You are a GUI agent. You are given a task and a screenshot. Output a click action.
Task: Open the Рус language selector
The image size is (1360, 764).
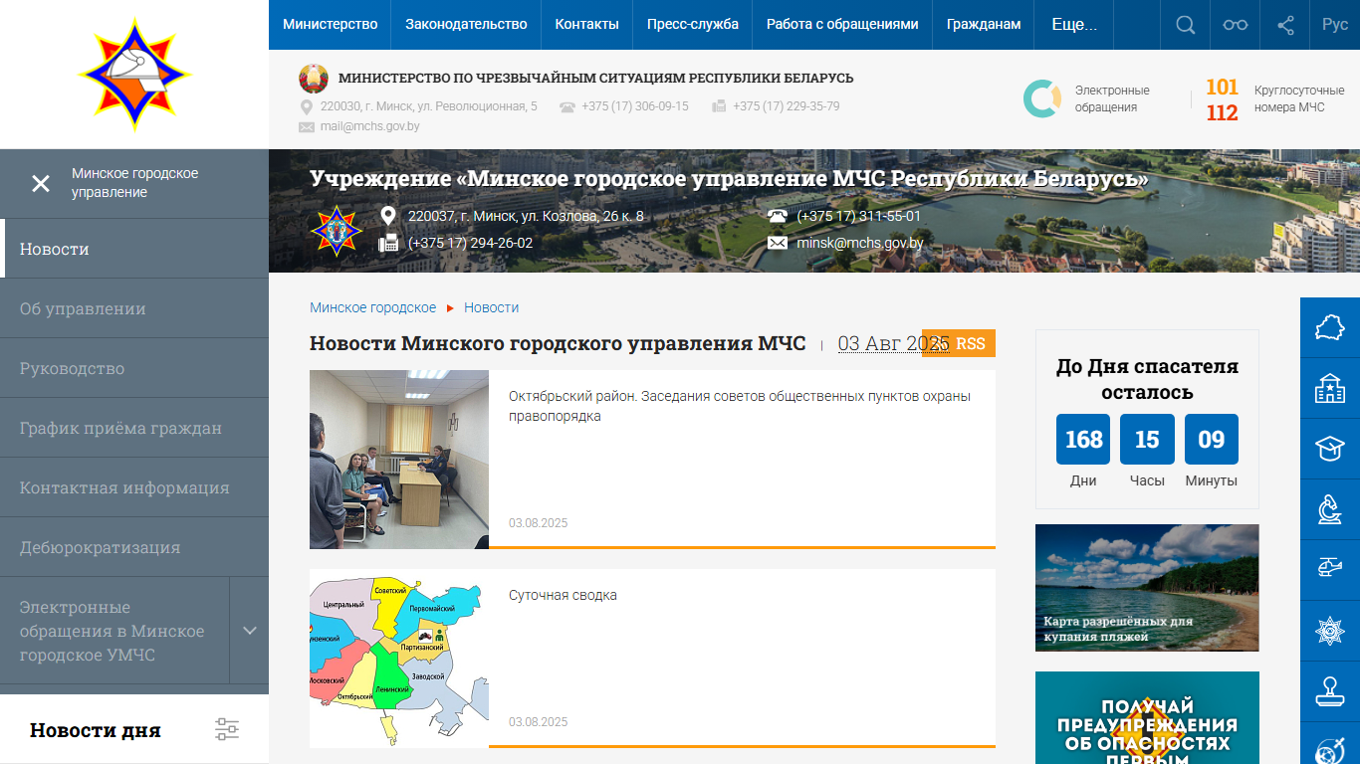pos(1334,25)
